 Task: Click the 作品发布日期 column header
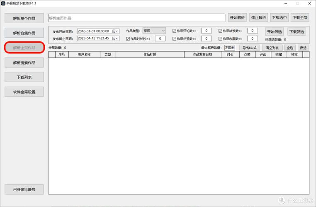pos(202,55)
